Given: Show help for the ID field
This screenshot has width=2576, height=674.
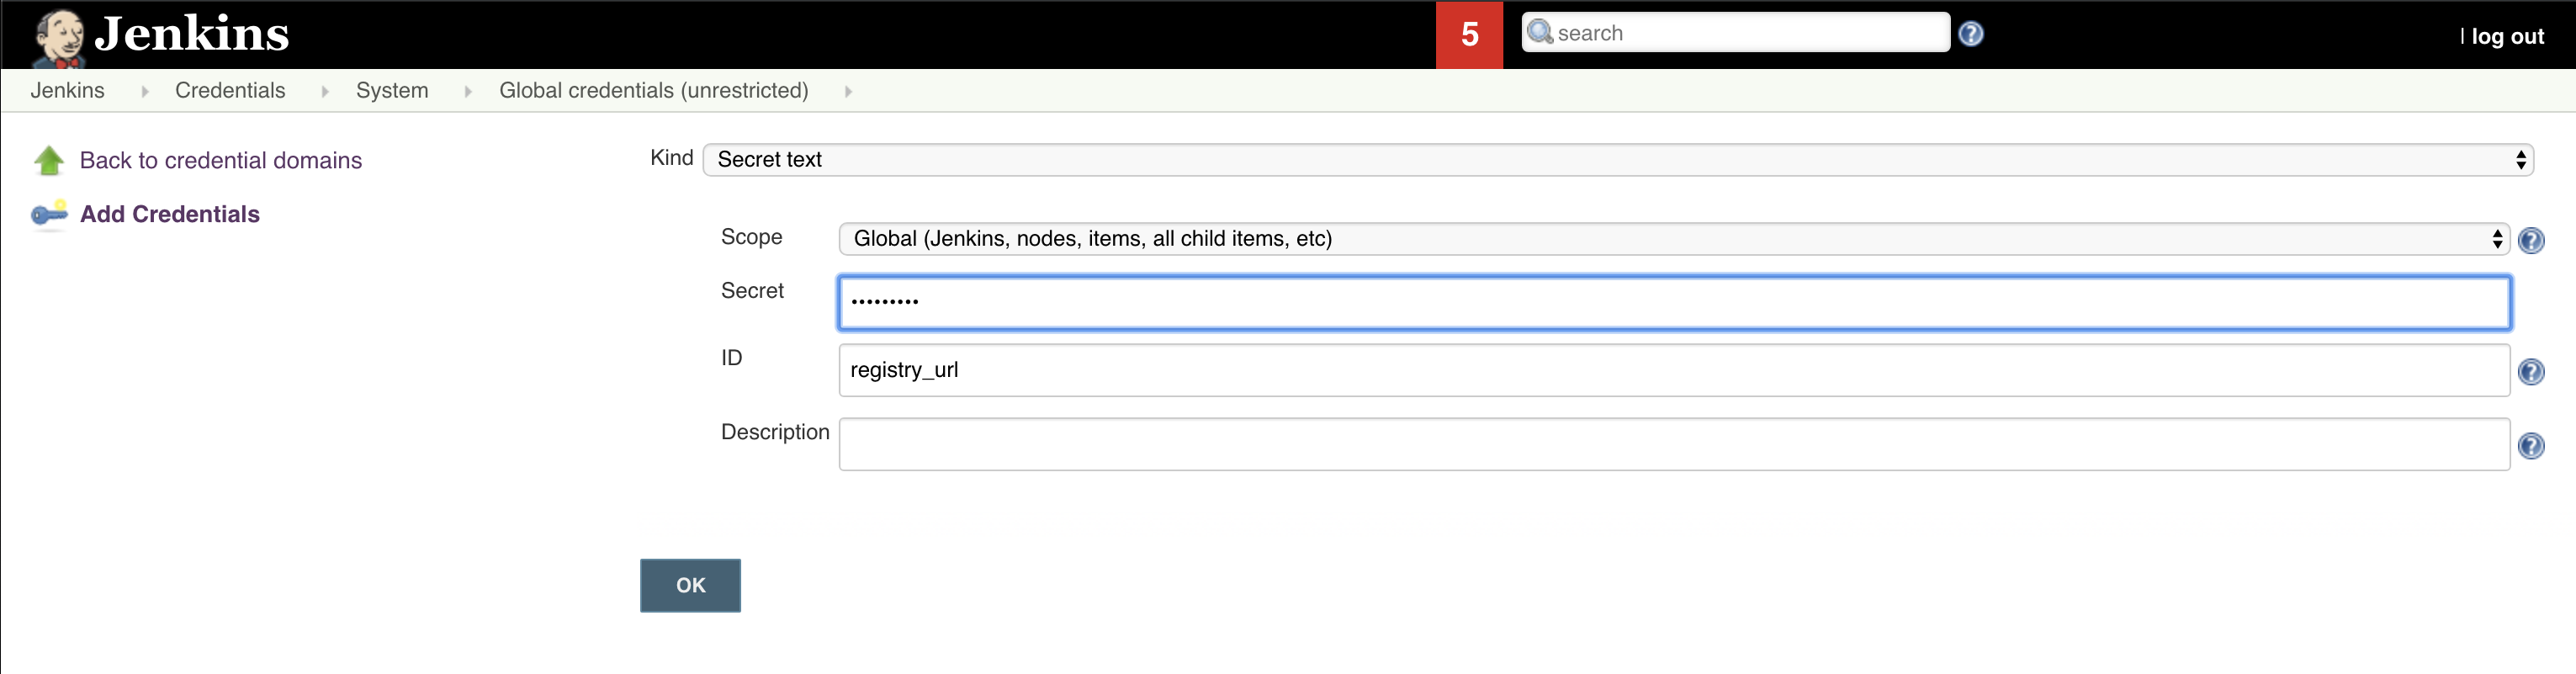Looking at the screenshot, I should click(2530, 372).
